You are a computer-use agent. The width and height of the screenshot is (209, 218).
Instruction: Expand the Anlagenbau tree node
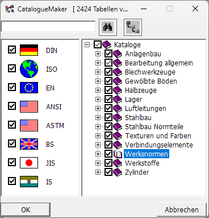click(98, 54)
